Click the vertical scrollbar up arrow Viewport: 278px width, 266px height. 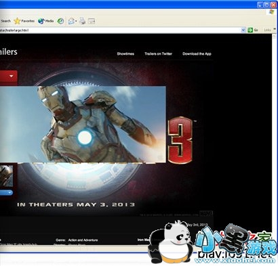pos(275,36)
